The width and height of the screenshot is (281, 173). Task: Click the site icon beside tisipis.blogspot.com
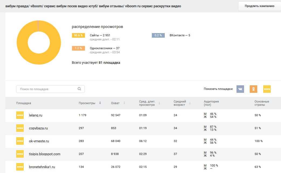20,154
